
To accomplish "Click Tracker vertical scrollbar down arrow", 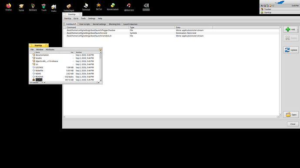I will [100, 81].
